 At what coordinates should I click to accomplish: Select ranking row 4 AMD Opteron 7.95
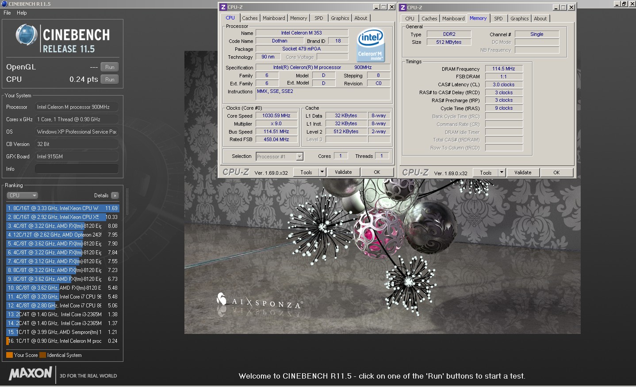[63, 235]
